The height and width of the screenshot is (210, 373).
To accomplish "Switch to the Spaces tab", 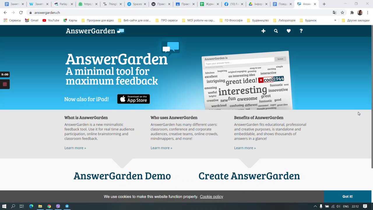I will coord(137,4).
